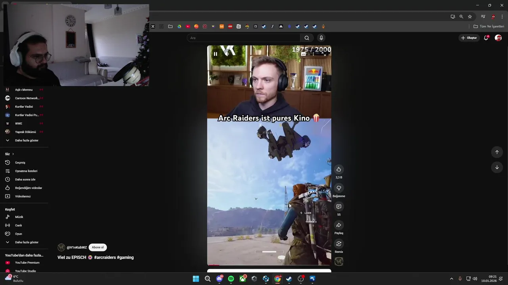Go to the previous Short with up arrow
The height and width of the screenshot is (285, 508).
click(496, 152)
